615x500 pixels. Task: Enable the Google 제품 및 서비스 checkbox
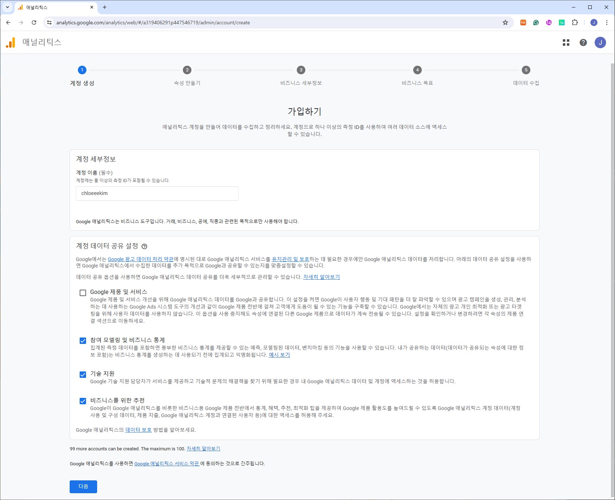tap(83, 293)
